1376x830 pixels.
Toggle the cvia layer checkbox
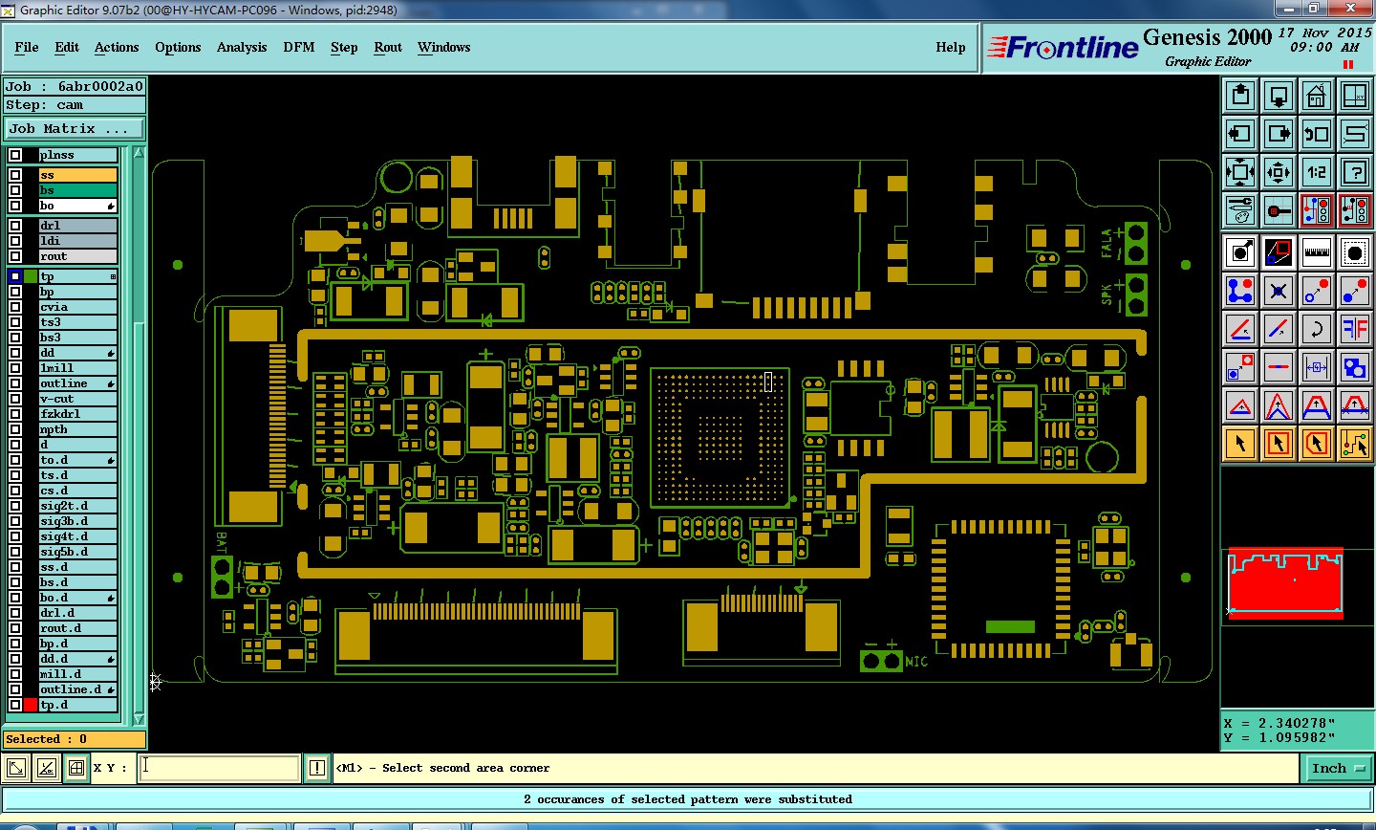coord(15,307)
